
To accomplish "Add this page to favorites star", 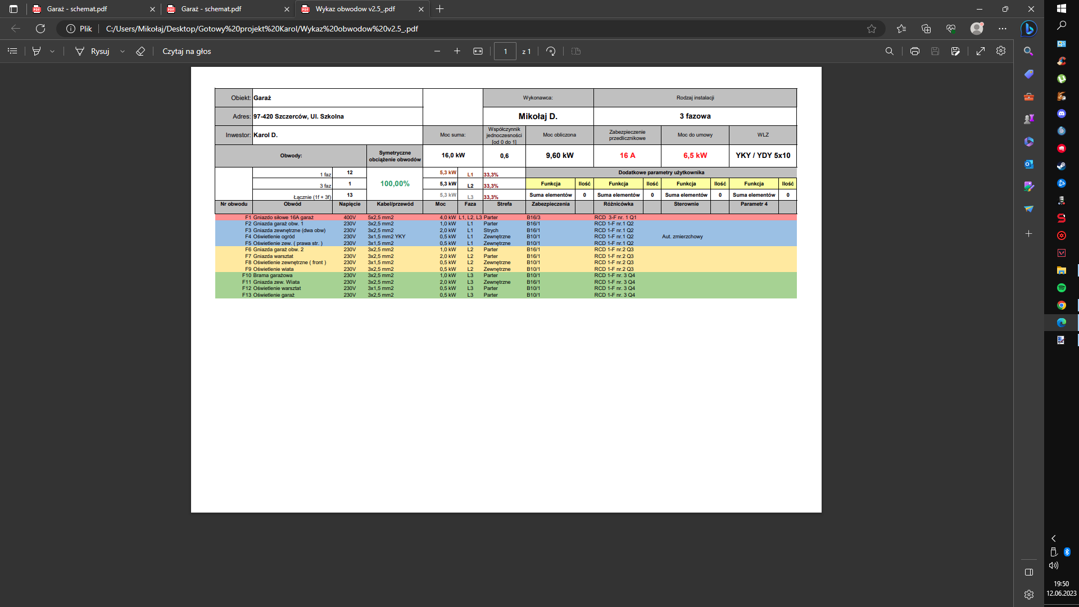I will [872, 29].
